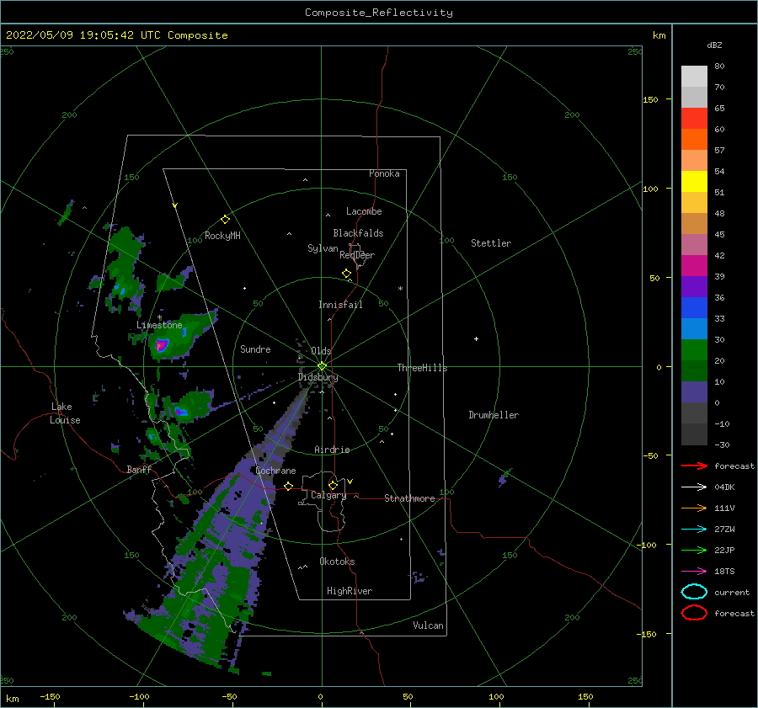Click the yellow diamond marker below Cochrane
The width and height of the screenshot is (758, 708).
[288, 486]
